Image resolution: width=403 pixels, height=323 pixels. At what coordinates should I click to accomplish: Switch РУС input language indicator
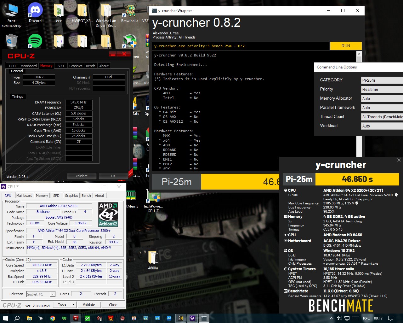pos(366,318)
